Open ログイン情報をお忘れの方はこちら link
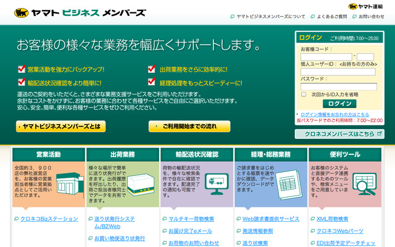 [x=335, y=114]
